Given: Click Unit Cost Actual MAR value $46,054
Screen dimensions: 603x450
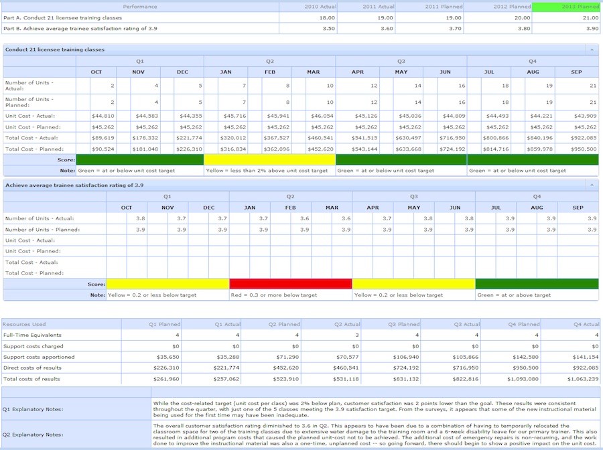Looking at the screenshot, I should click(x=322, y=116).
